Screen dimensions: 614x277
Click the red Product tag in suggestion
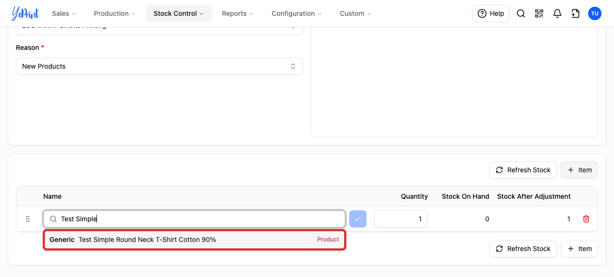[x=328, y=240]
